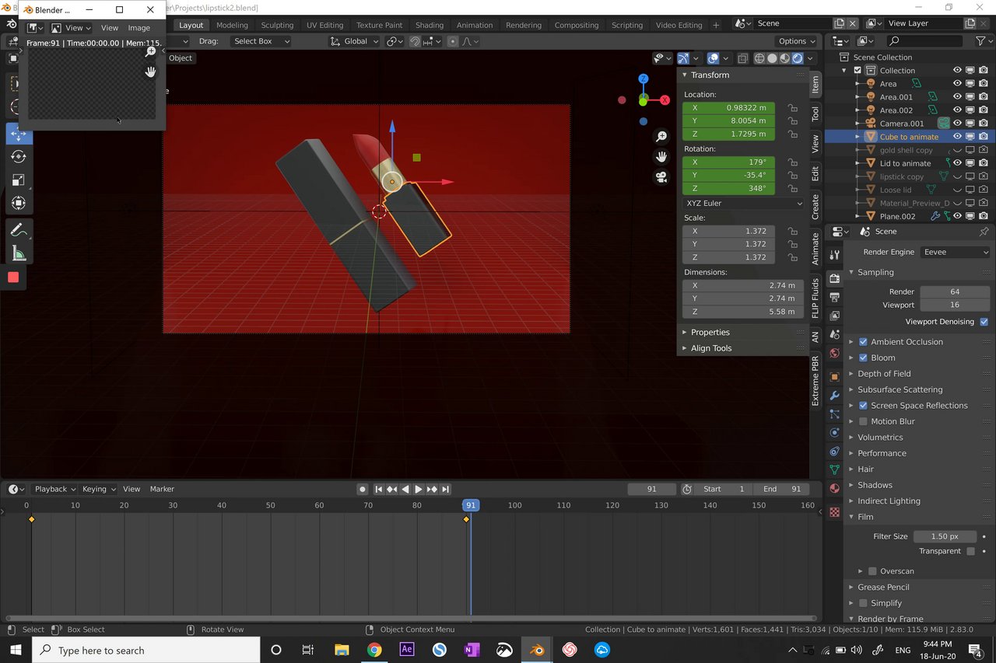
Task: Toggle the Ambient Occlusion checkbox
Action: pyautogui.click(x=863, y=342)
